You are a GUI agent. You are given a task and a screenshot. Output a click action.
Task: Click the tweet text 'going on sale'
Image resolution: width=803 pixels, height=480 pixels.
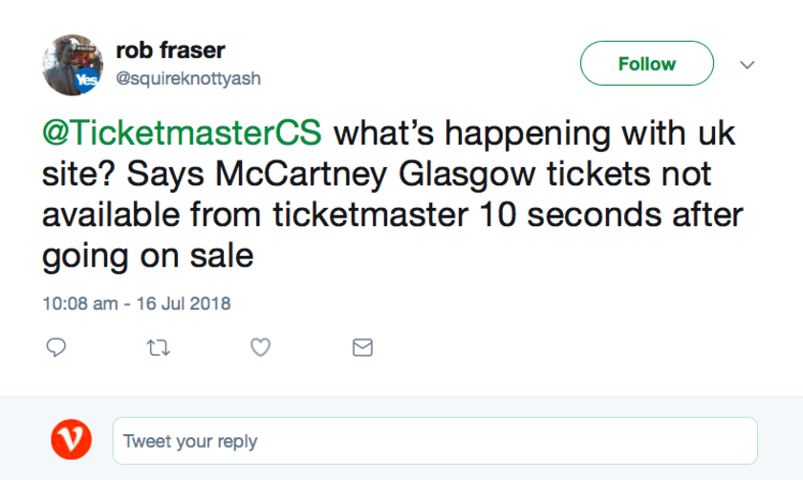[147, 256]
